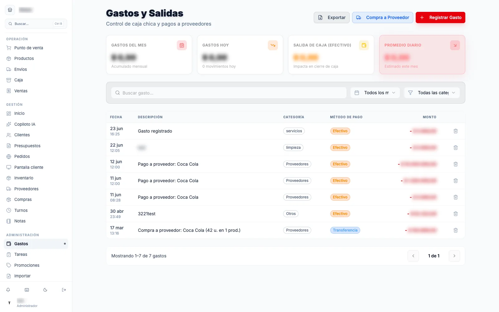Click the Exportar button

pos(332,17)
